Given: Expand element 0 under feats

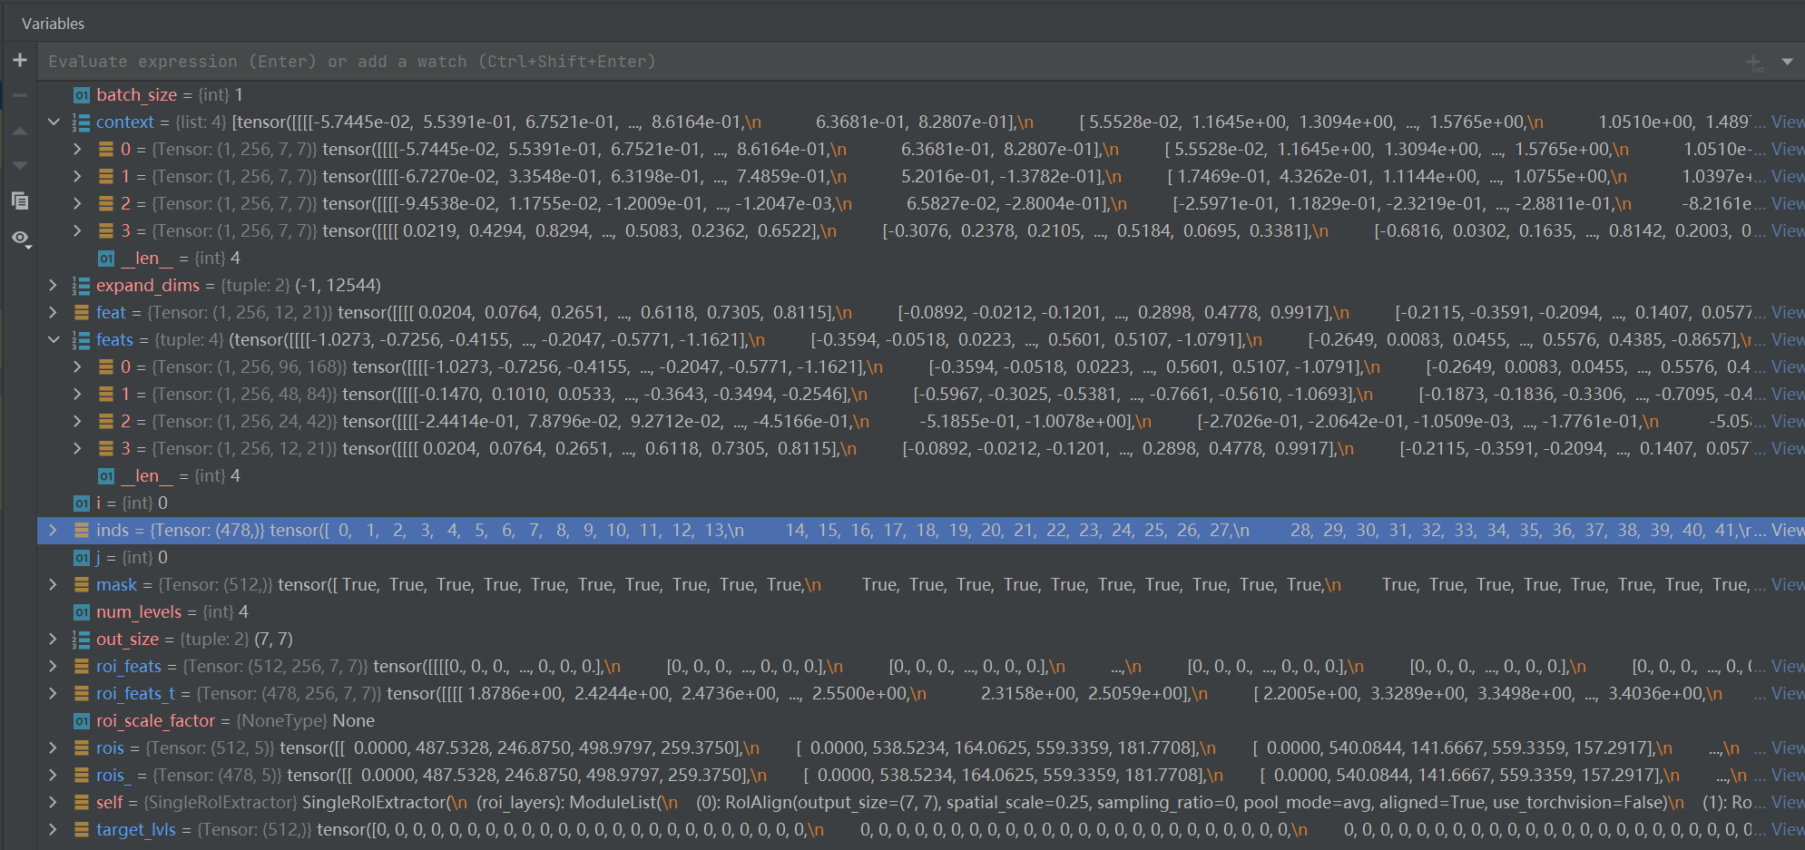Looking at the screenshot, I should pos(76,366).
